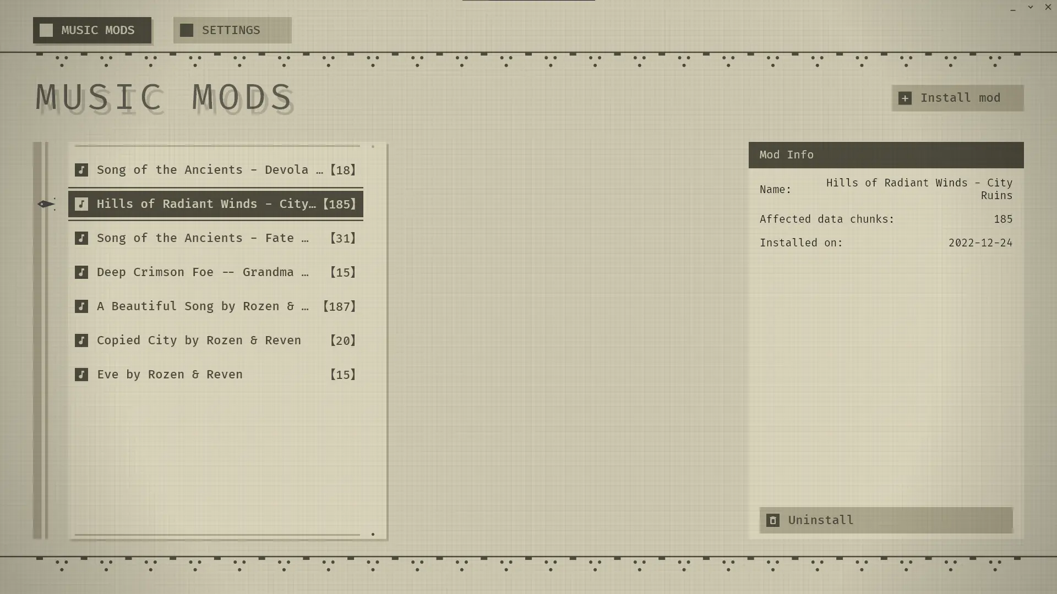Close the application window

point(1048,7)
